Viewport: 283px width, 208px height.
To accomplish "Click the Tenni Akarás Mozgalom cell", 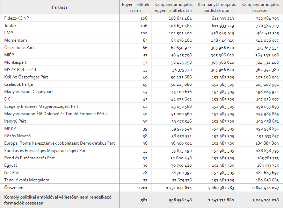I will click(27, 180).
